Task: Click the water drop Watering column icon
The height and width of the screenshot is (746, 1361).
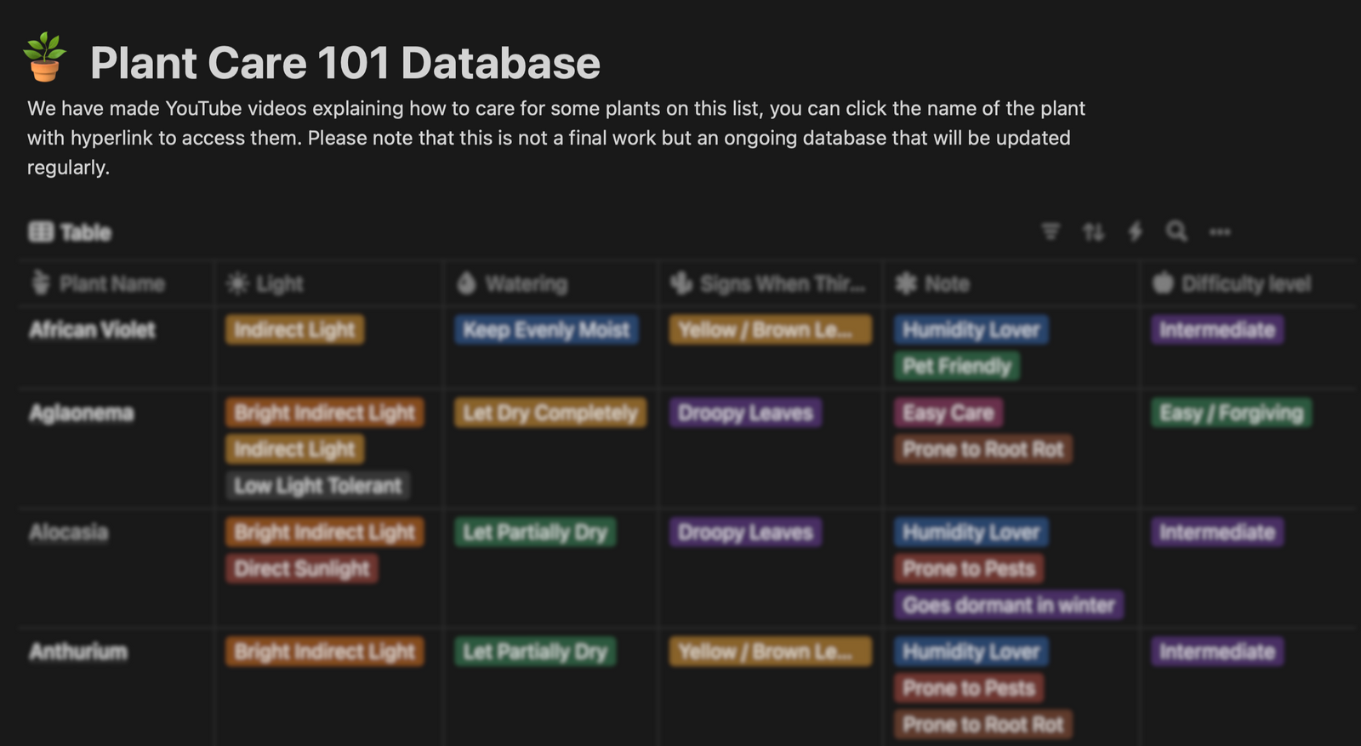Action: point(466,283)
